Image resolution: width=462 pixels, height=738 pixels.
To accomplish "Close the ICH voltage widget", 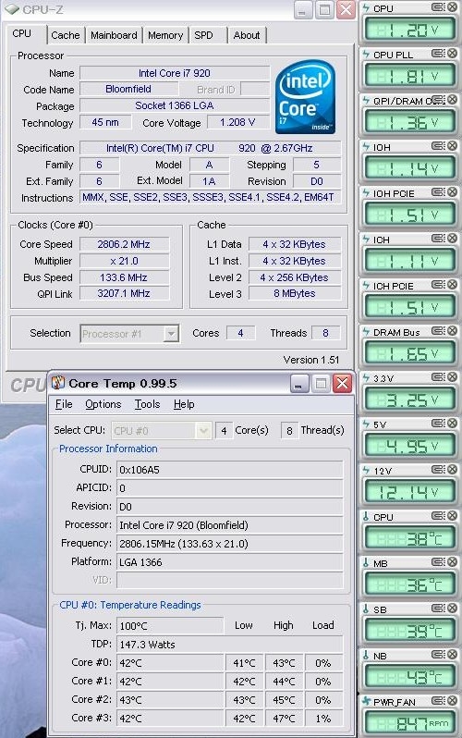I will pos(453,239).
